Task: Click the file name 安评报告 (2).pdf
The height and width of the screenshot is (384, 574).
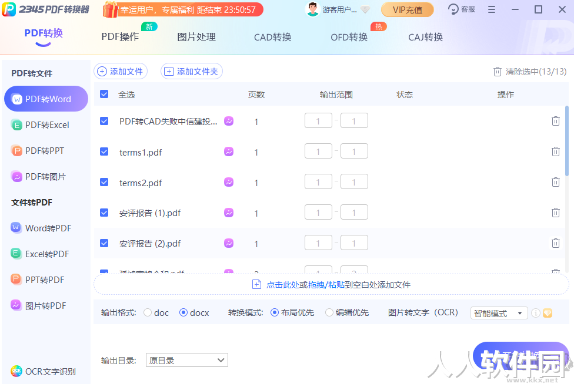Action: (x=150, y=243)
